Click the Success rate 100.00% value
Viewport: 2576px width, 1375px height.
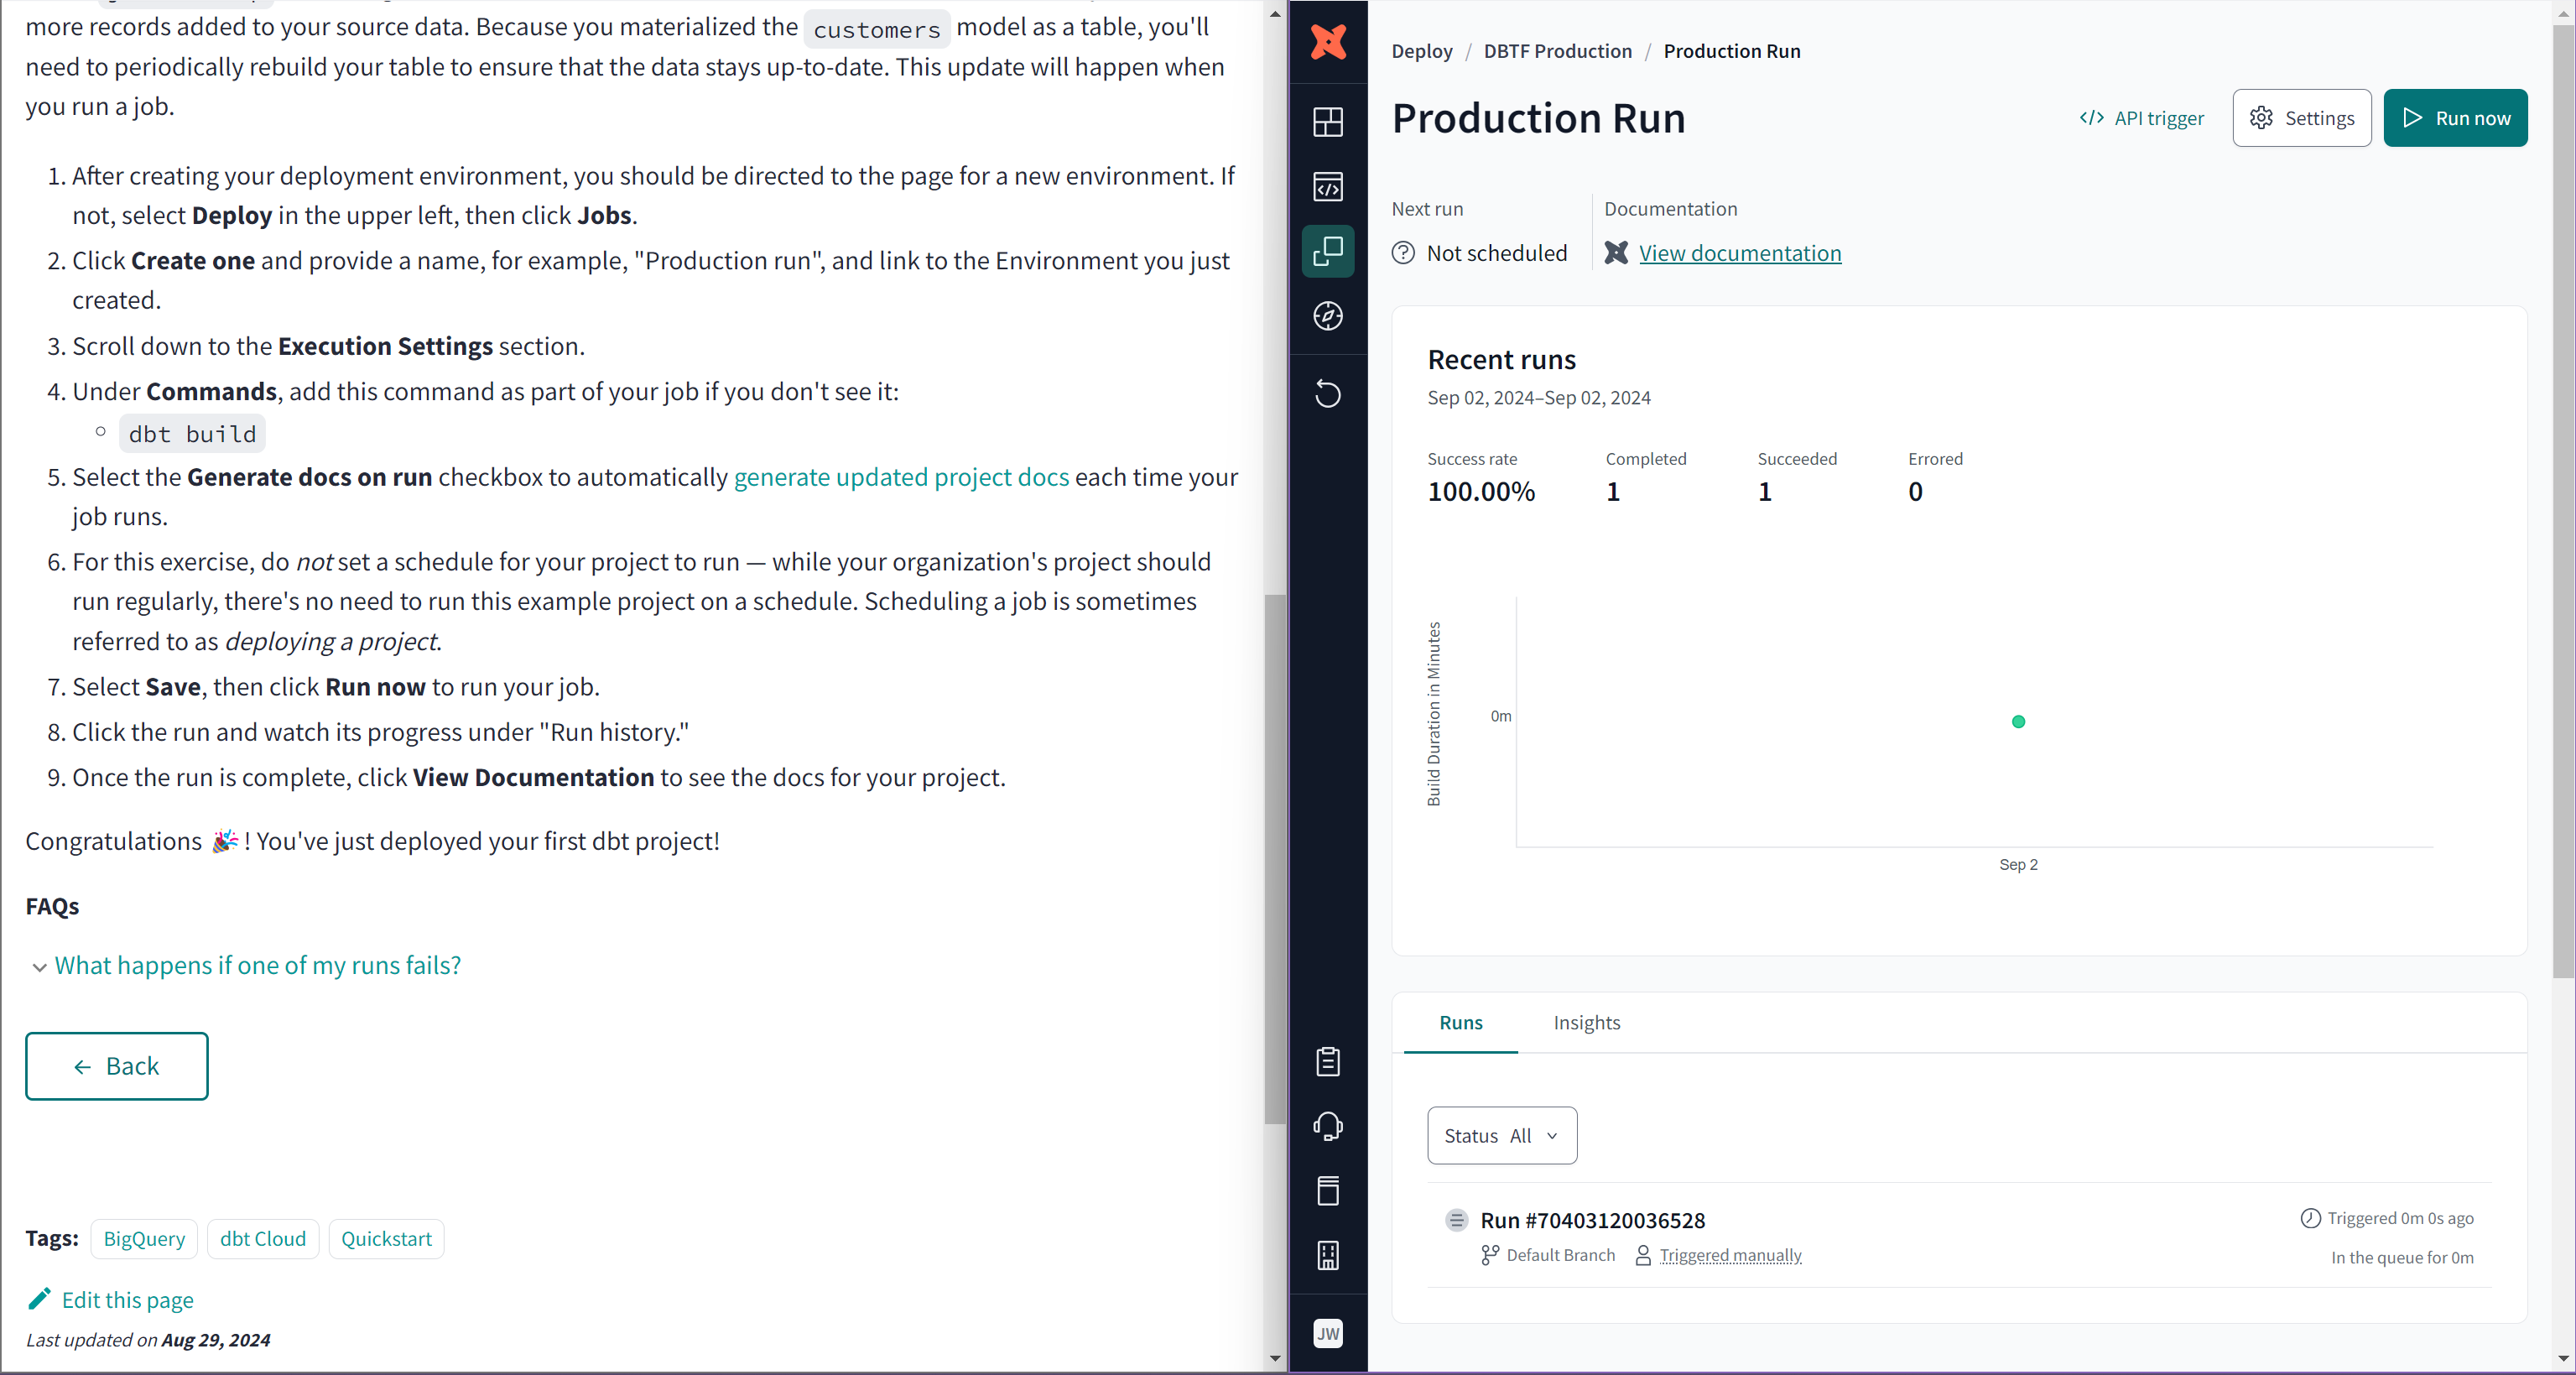(x=1481, y=491)
